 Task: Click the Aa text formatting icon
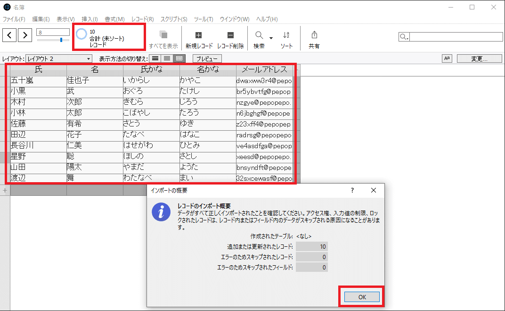447,58
